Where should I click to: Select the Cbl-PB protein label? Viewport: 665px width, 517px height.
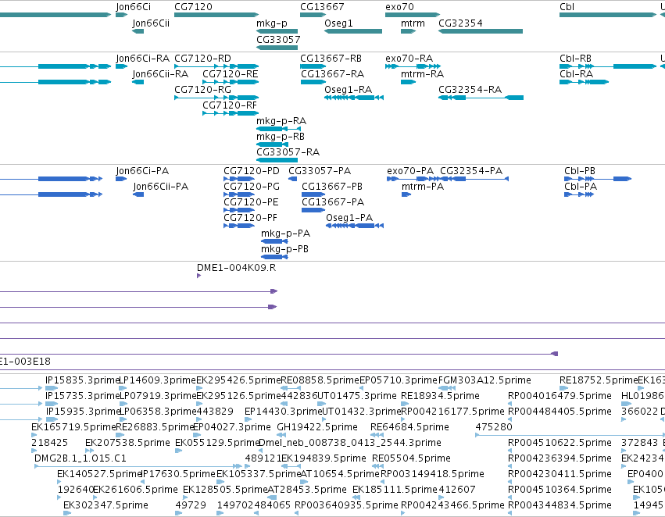point(580,171)
